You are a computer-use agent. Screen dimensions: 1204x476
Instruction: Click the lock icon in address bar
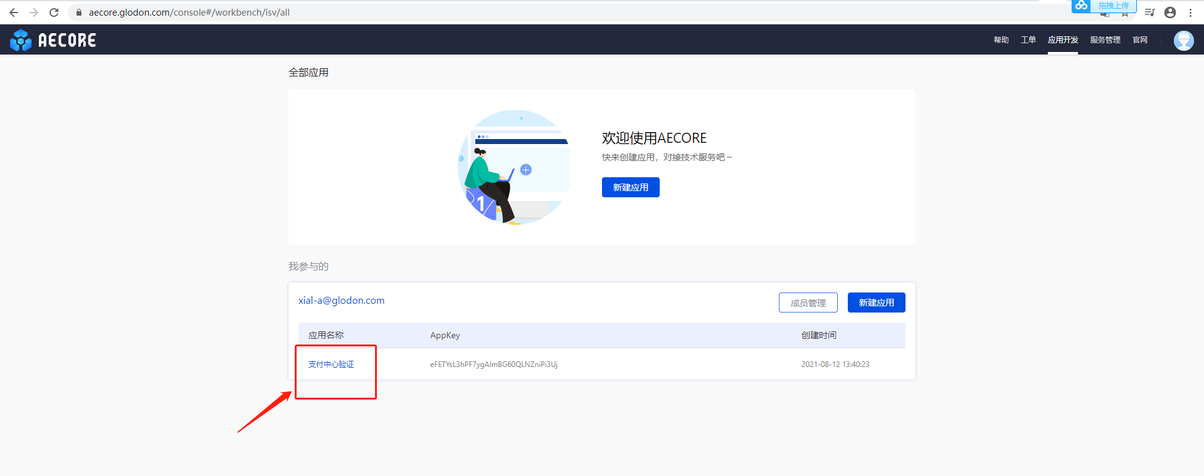(79, 13)
